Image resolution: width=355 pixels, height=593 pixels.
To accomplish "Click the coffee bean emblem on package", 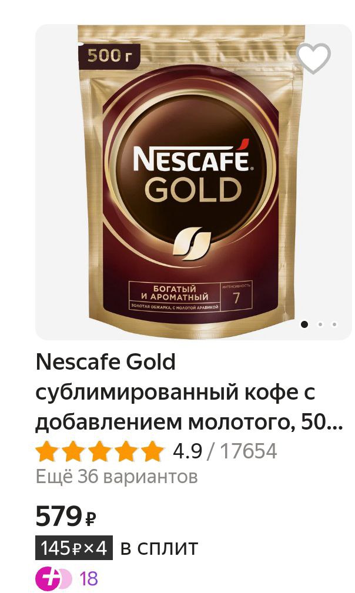I will click(191, 243).
